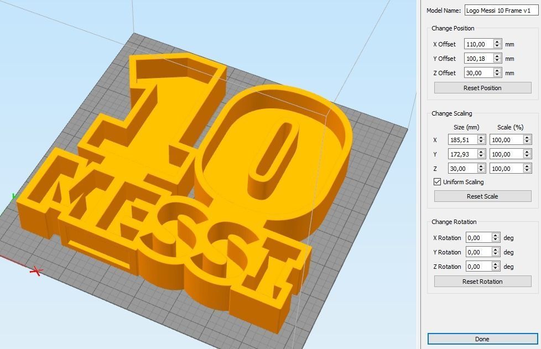Image resolution: width=541 pixels, height=349 pixels.
Task: Increase X Size with up arrow
Action: [x=481, y=137]
